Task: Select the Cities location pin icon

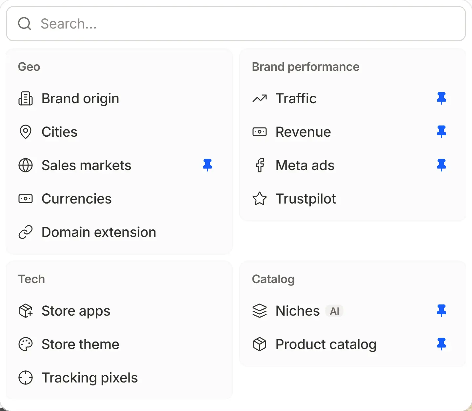Action: (26, 132)
